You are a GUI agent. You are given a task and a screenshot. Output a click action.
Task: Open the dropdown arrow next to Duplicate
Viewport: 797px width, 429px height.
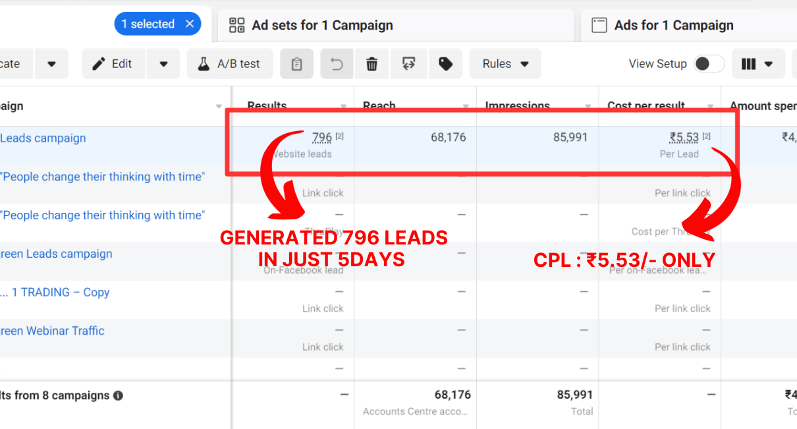51,64
